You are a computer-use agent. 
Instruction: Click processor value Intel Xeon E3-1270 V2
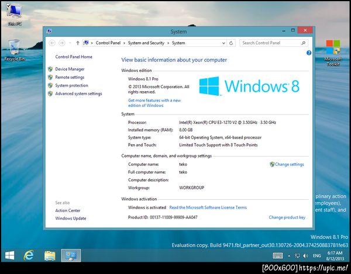228,123
